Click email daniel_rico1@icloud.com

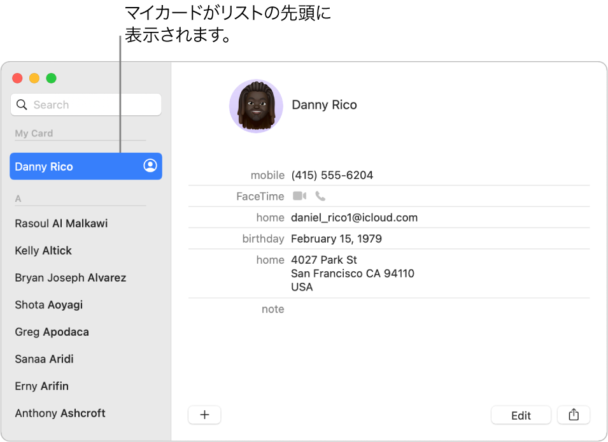click(355, 217)
